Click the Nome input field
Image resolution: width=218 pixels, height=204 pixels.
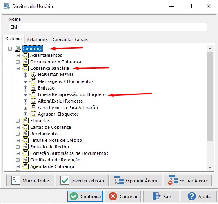click(108, 27)
